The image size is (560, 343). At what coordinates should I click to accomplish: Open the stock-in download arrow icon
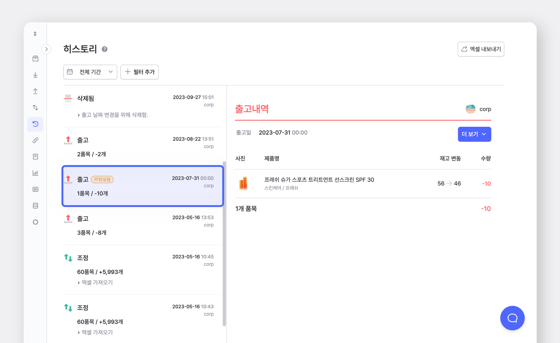pos(35,75)
